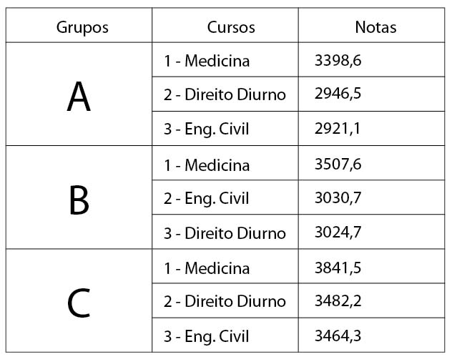
Task: Click Eng. Civil in group C
Action: tap(207, 336)
